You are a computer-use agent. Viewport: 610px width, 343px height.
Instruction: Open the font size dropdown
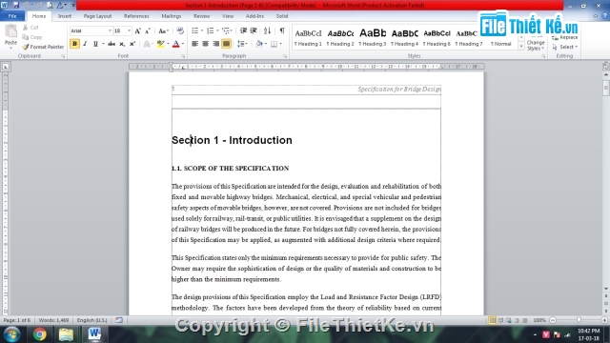click(130, 30)
